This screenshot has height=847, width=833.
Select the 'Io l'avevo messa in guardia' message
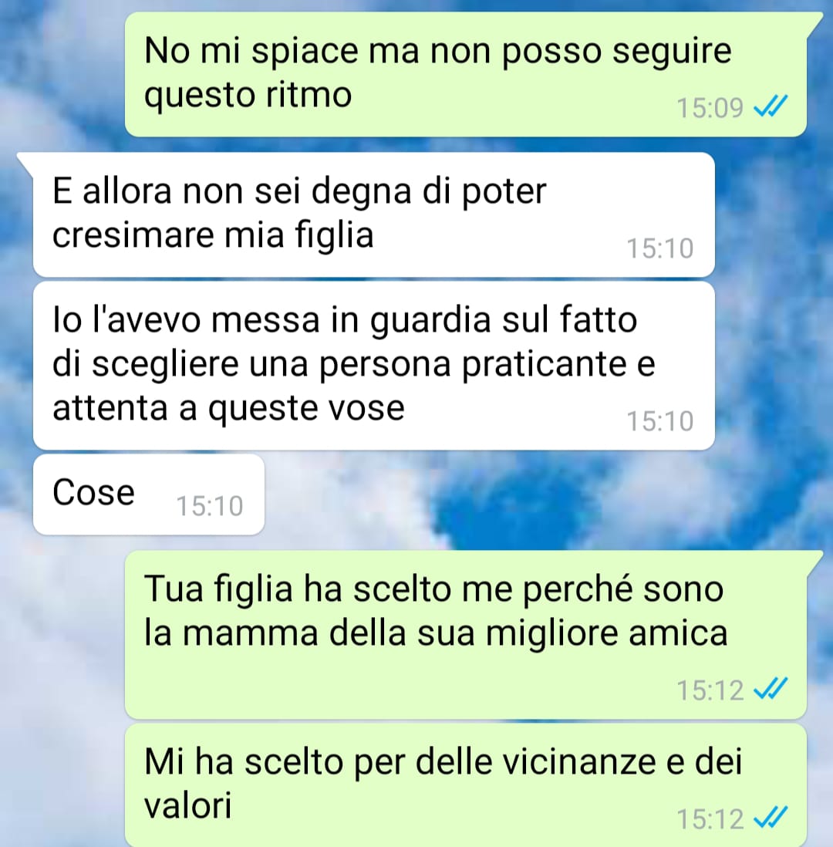374,366
